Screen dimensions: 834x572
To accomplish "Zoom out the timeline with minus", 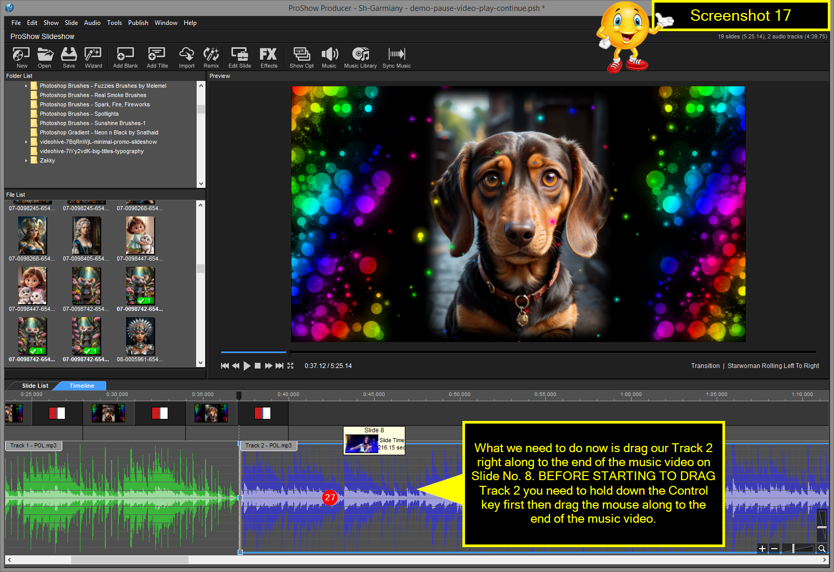I will [774, 549].
